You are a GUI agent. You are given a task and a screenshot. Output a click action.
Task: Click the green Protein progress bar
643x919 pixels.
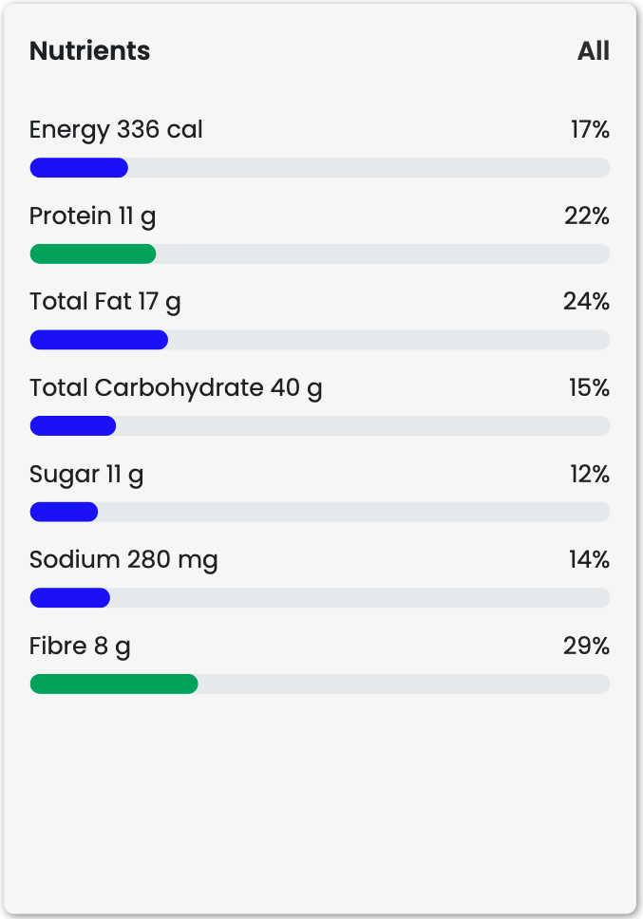tap(93, 254)
